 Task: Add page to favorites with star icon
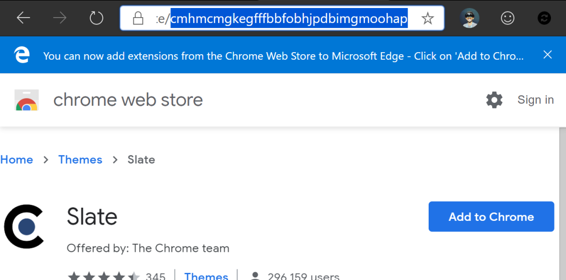(x=428, y=19)
